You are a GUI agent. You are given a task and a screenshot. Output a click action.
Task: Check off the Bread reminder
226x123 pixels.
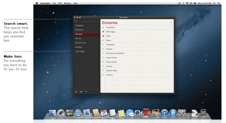click(x=103, y=40)
